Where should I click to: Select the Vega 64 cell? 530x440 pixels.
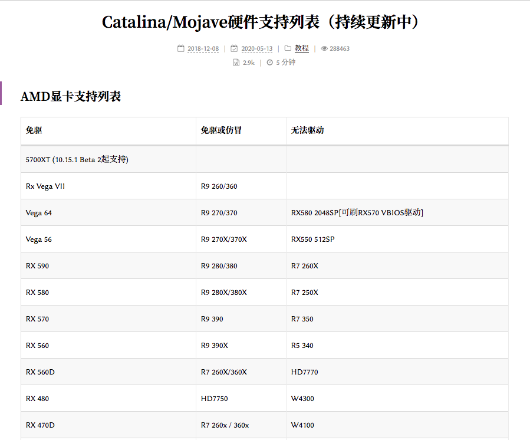pos(108,213)
